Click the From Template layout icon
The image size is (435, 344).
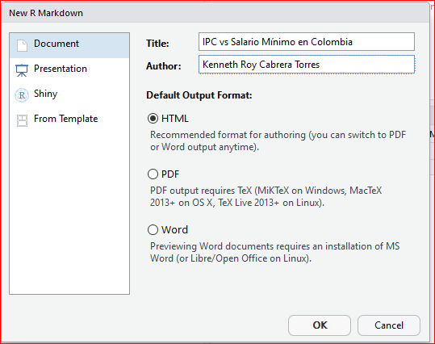tap(22, 120)
